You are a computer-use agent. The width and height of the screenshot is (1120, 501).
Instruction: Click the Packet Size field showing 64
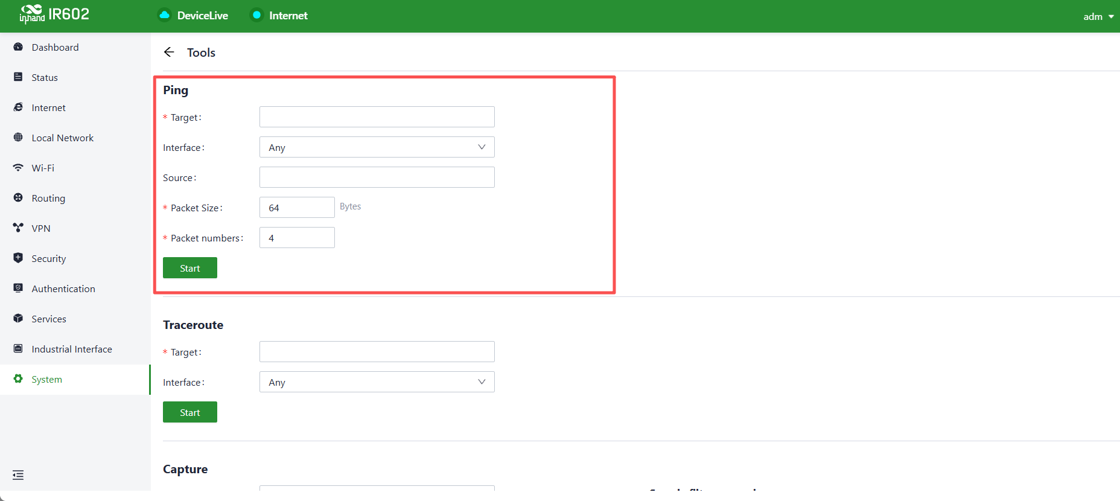(297, 208)
